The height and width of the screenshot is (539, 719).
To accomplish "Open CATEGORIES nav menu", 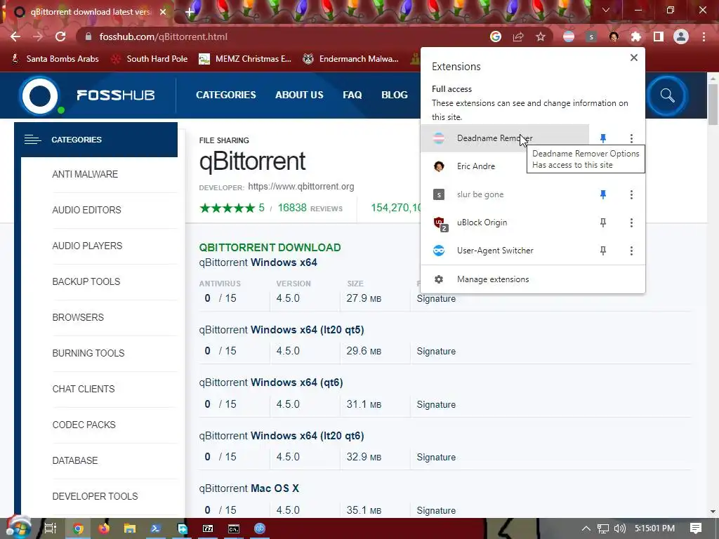I will 226,95.
